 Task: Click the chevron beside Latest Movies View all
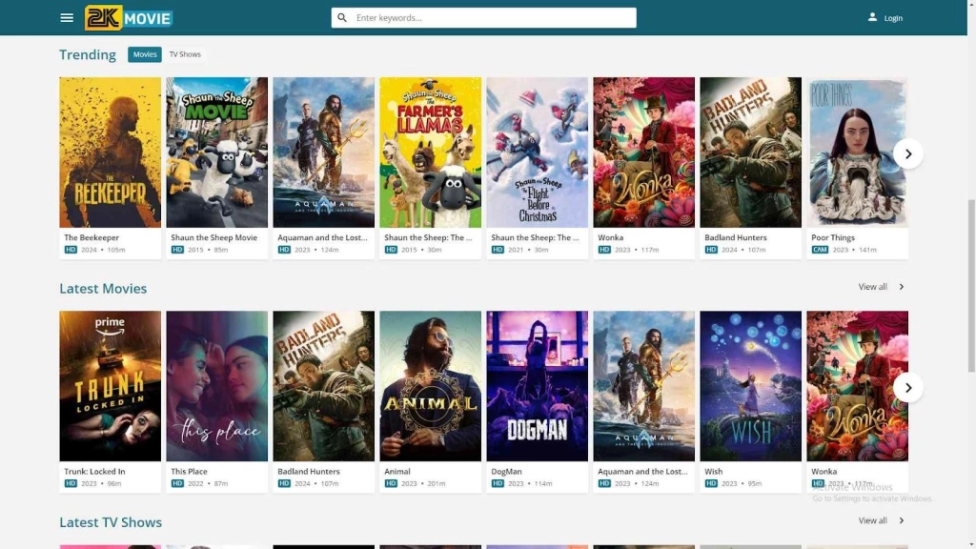(902, 287)
